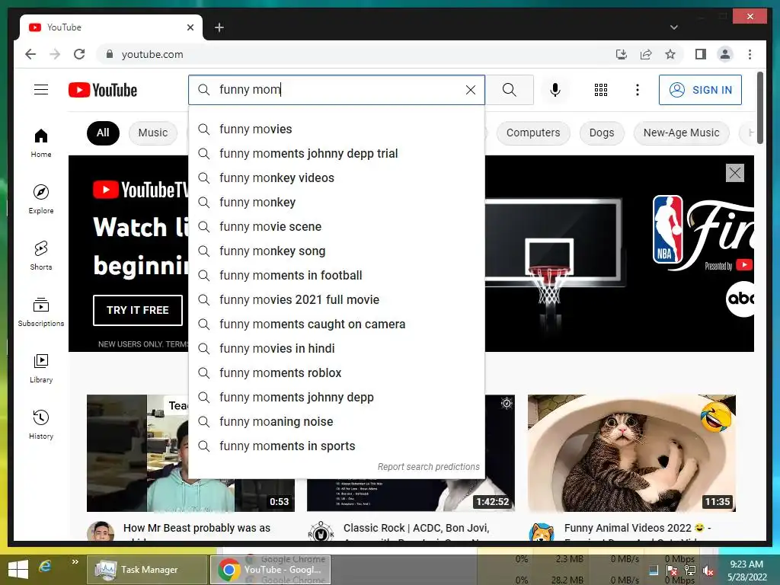Screen dimensions: 780x585
Task: Share this page from the address bar
Action: pyautogui.click(x=646, y=54)
